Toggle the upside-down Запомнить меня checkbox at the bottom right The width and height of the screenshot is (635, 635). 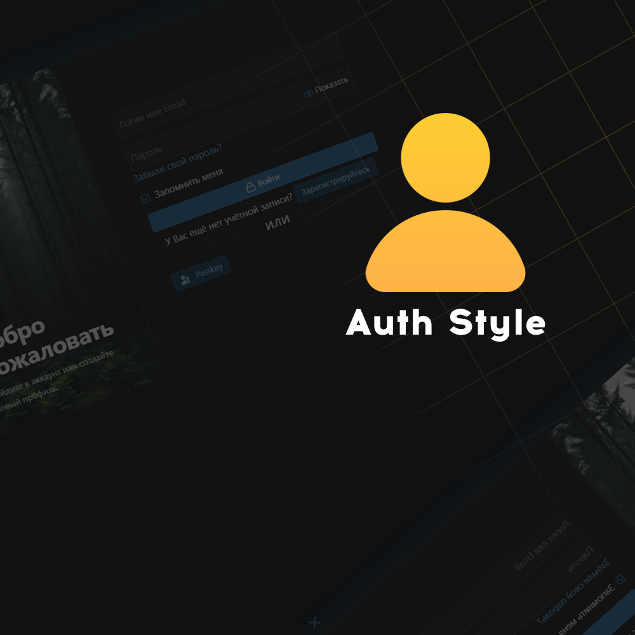(621, 580)
